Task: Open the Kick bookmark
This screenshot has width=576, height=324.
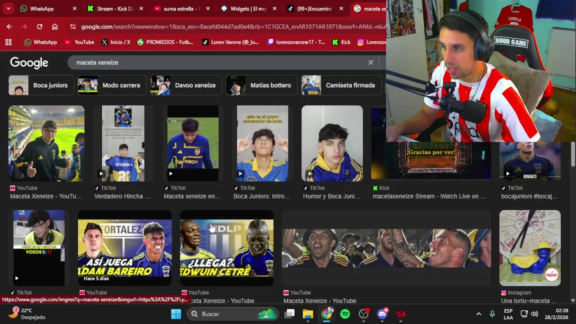Action: pyautogui.click(x=341, y=42)
